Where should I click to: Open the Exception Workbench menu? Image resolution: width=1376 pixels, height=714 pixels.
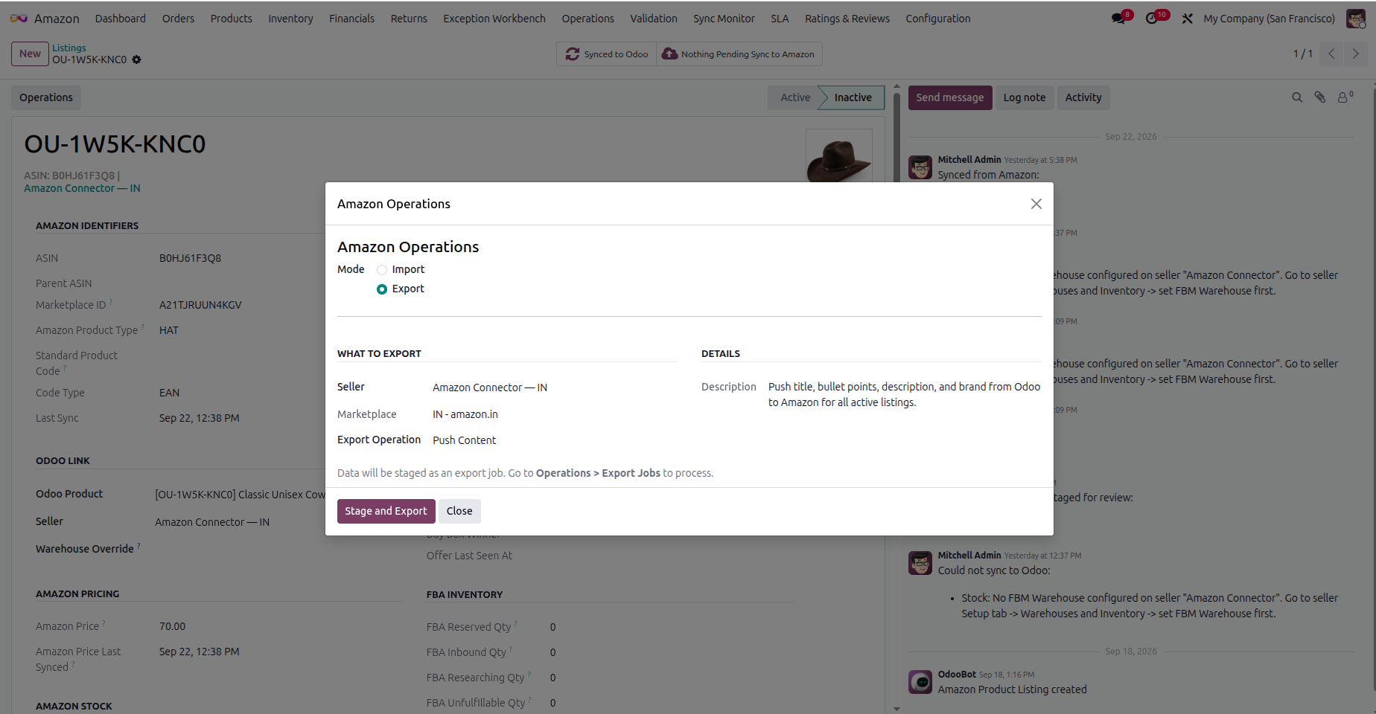(x=494, y=19)
